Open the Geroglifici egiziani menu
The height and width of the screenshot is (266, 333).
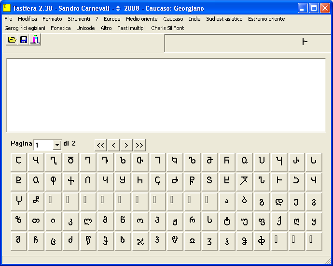[25, 28]
